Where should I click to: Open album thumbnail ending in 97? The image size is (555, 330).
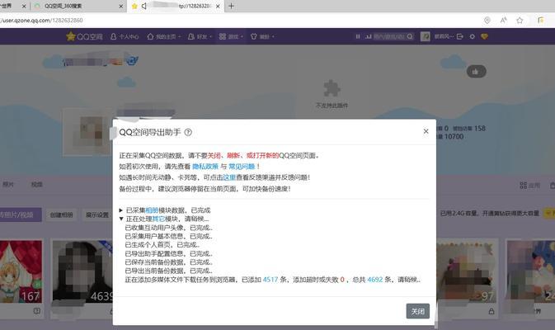pos(466,271)
